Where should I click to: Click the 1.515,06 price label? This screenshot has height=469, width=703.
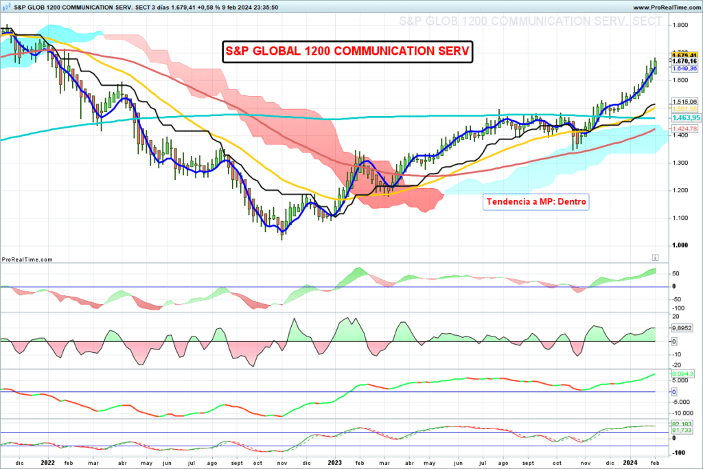click(x=684, y=102)
